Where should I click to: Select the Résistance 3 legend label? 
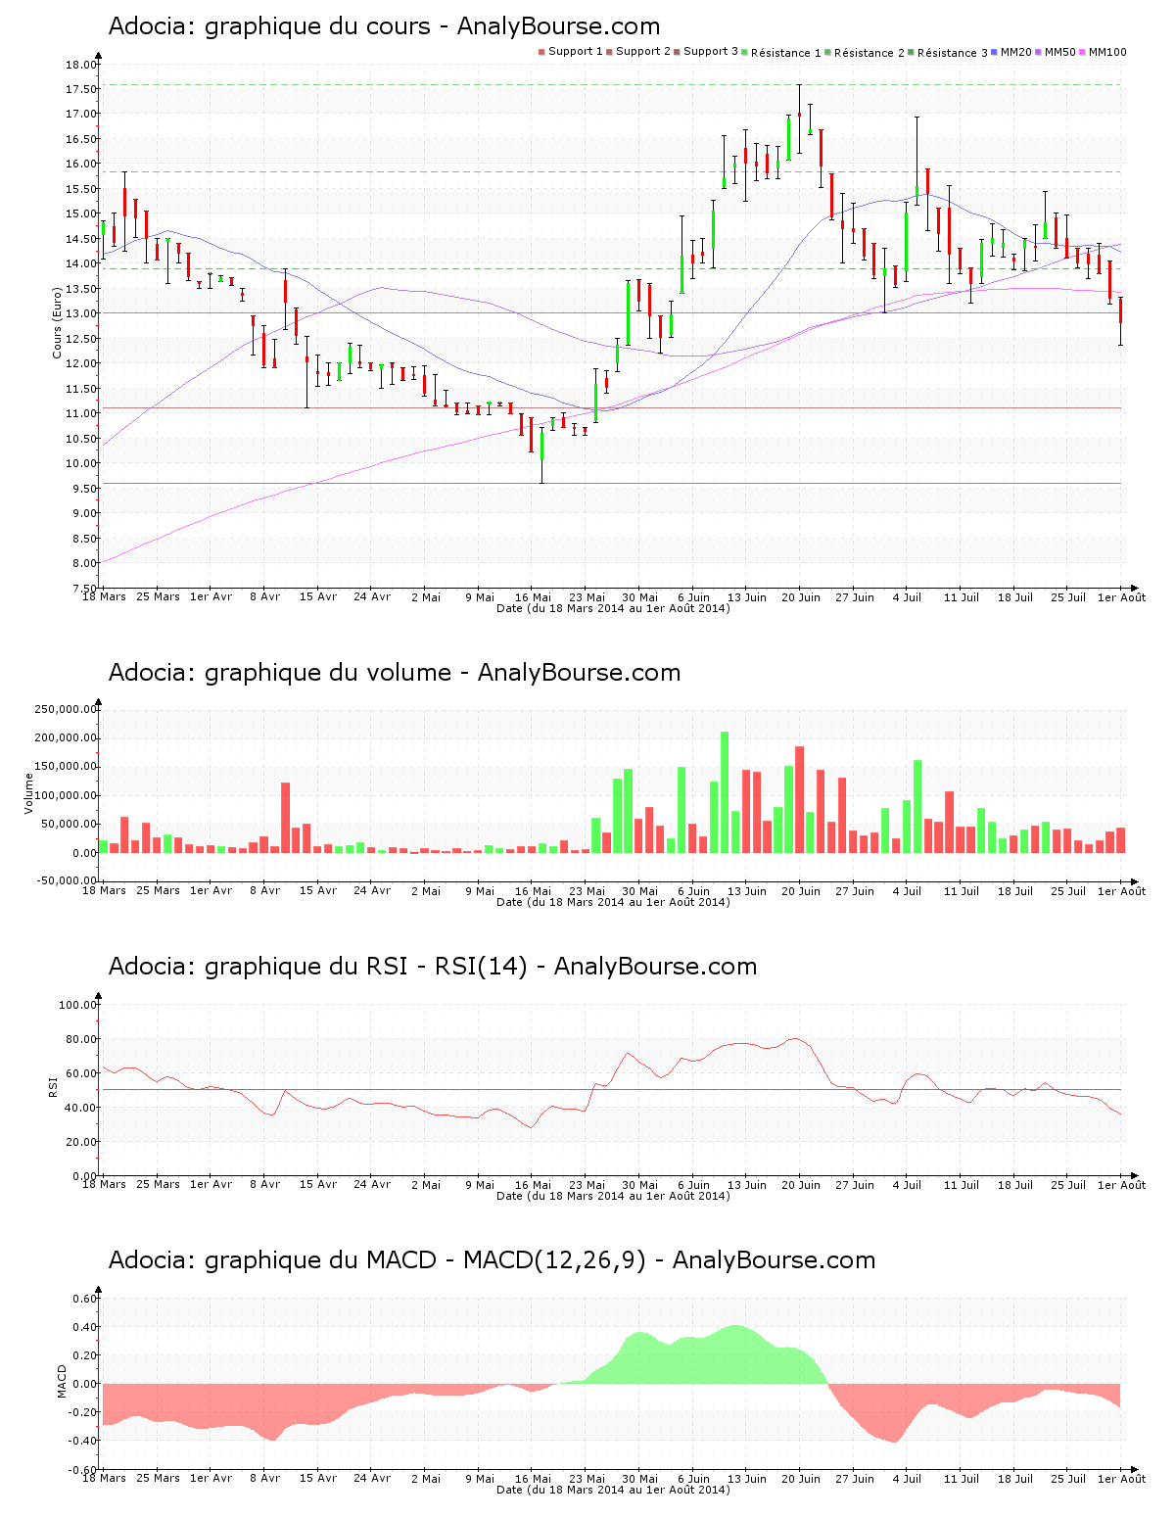pos(953,53)
